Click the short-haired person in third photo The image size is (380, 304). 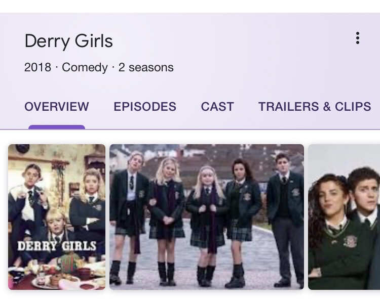click(363, 218)
